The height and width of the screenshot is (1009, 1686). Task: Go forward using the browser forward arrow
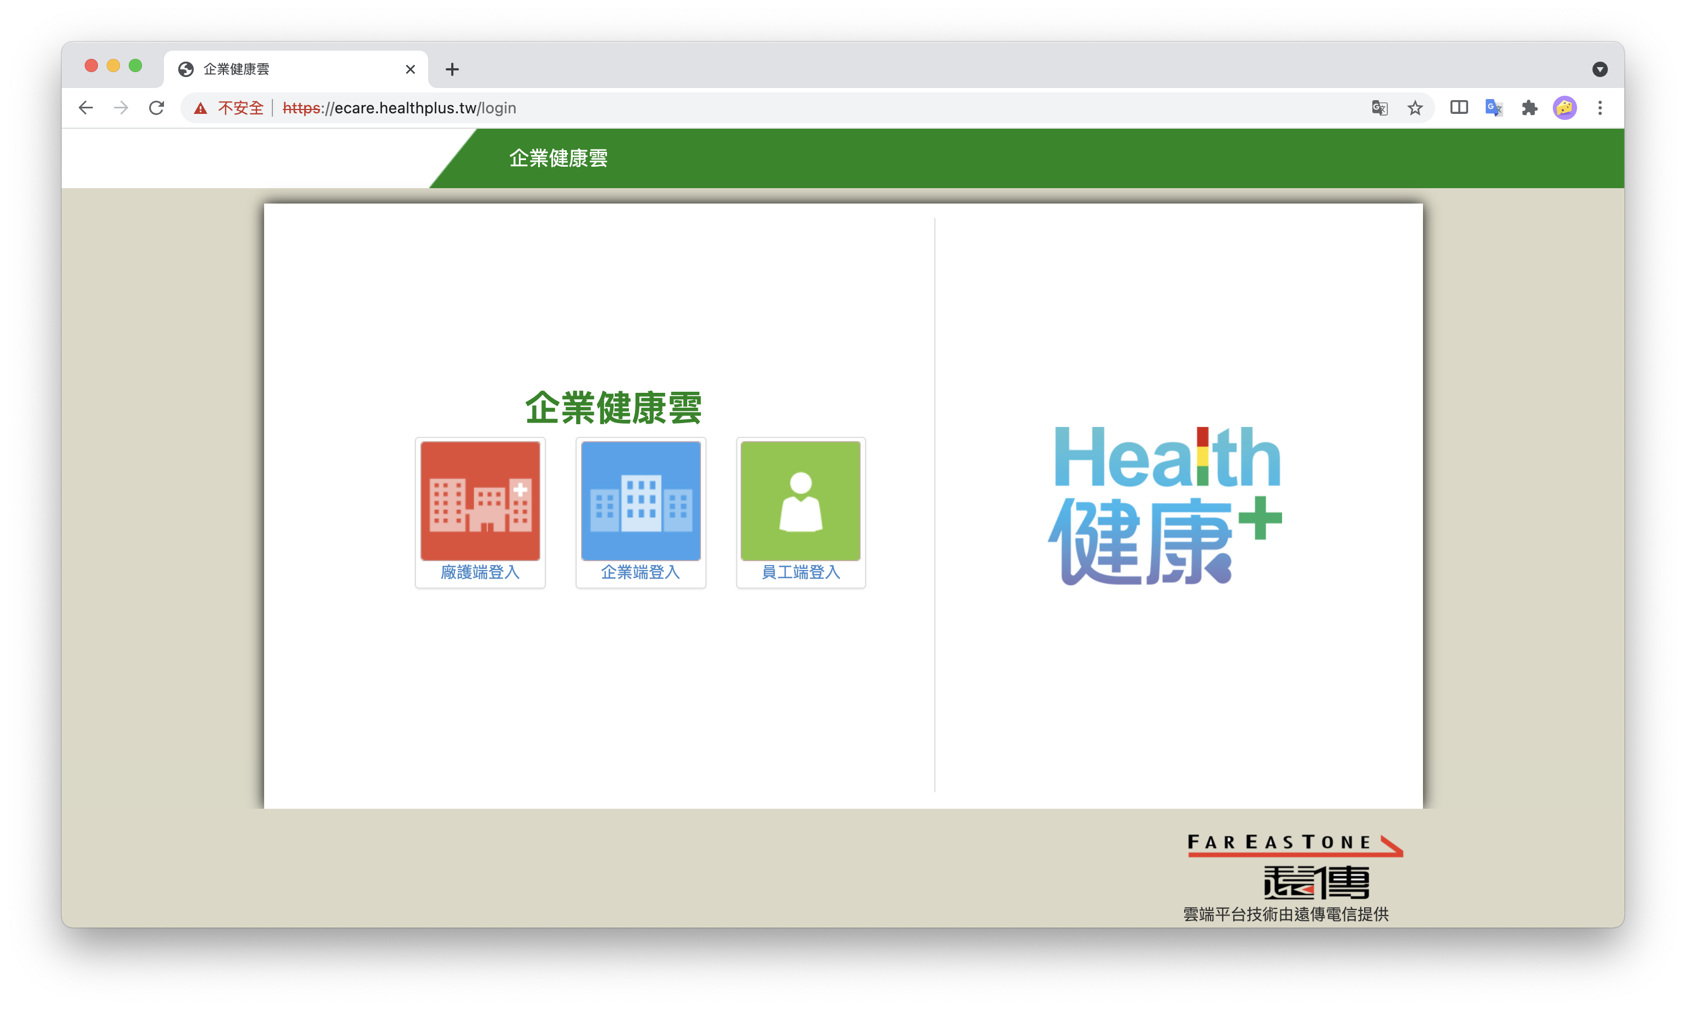pyautogui.click(x=121, y=107)
